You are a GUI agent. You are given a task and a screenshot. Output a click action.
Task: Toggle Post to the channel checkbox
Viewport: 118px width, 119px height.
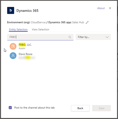tap(10, 108)
